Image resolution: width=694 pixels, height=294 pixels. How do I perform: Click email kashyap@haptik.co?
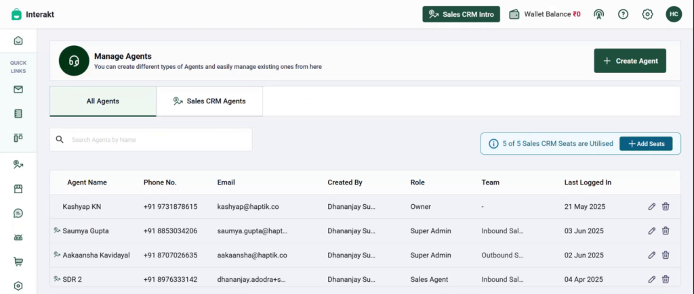248,207
